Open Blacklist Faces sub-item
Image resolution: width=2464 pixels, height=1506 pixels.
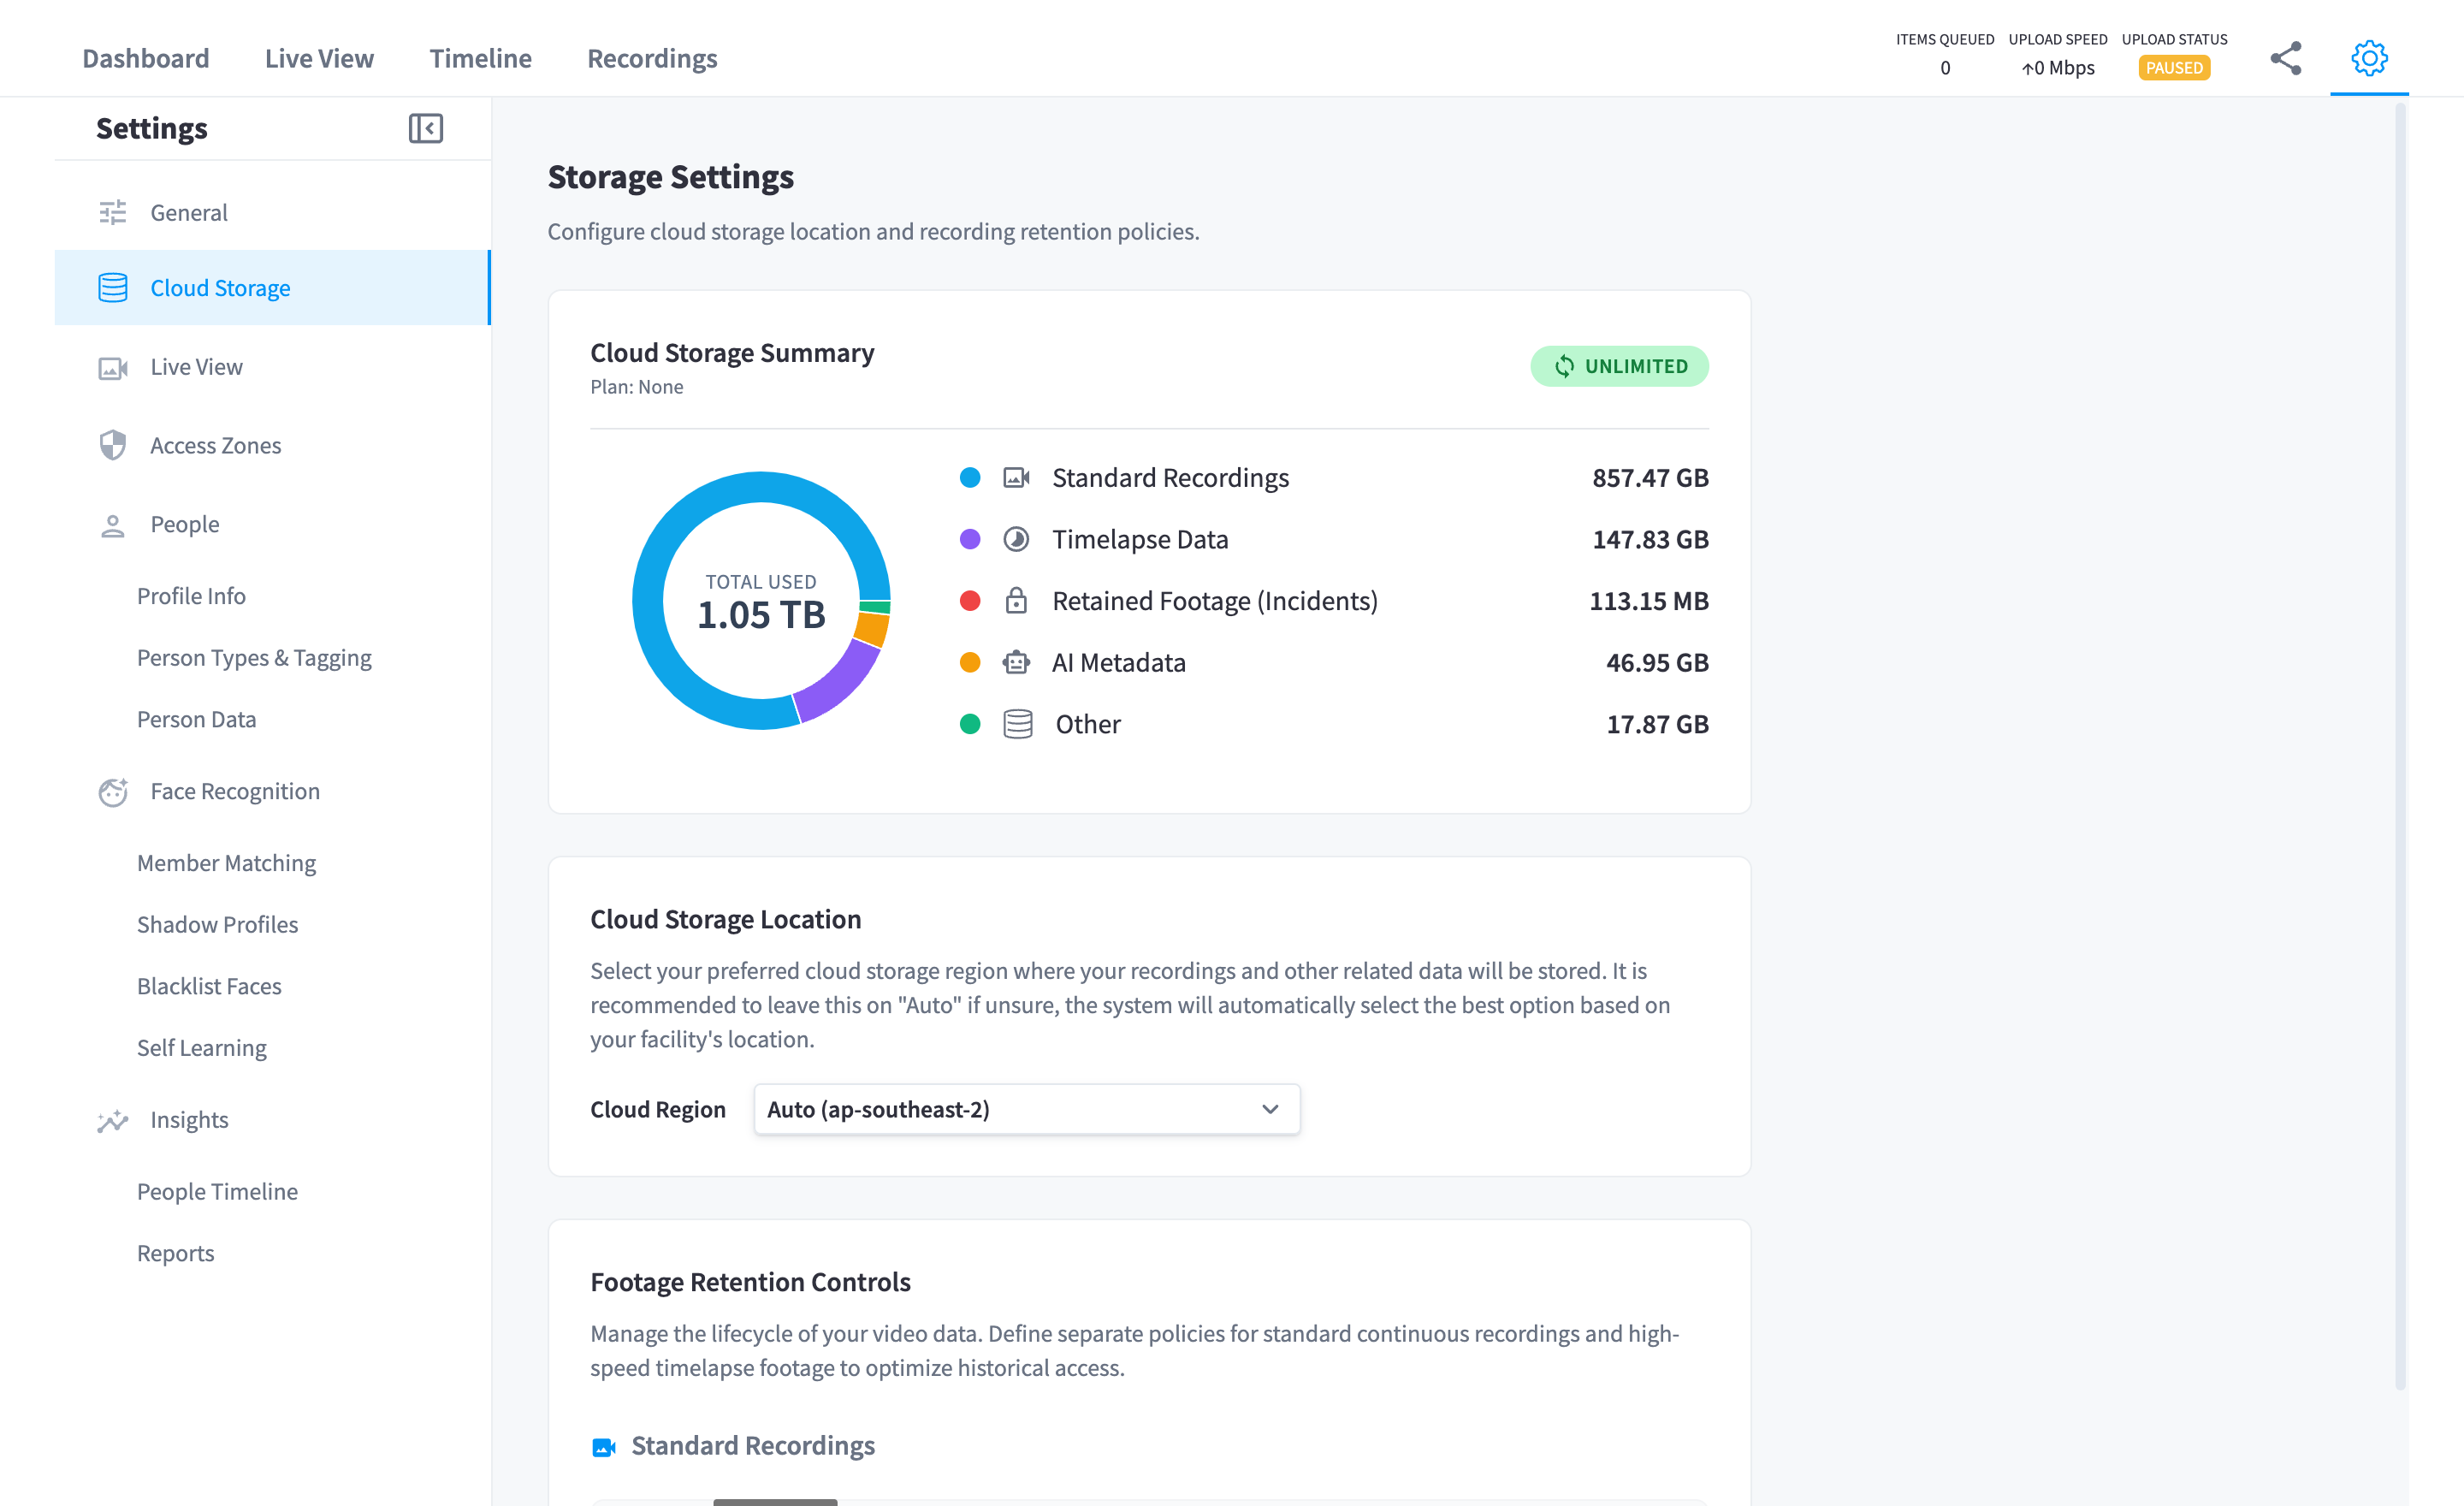pyautogui.click(x=209, y=986)
